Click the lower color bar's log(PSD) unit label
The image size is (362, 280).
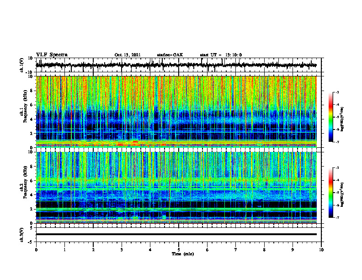(x=342, y=195)
